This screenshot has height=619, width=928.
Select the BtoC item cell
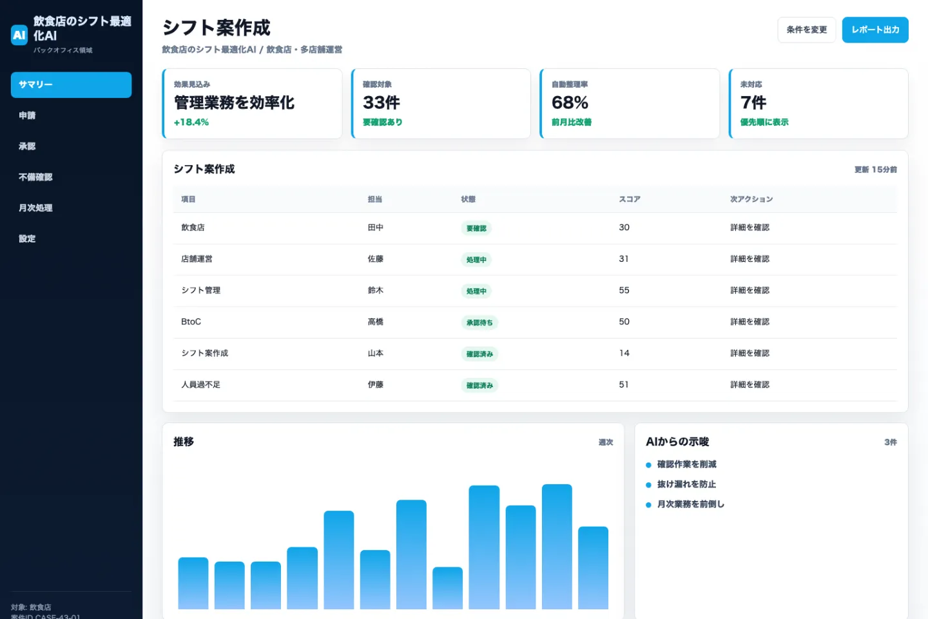(x=191, y=322)
